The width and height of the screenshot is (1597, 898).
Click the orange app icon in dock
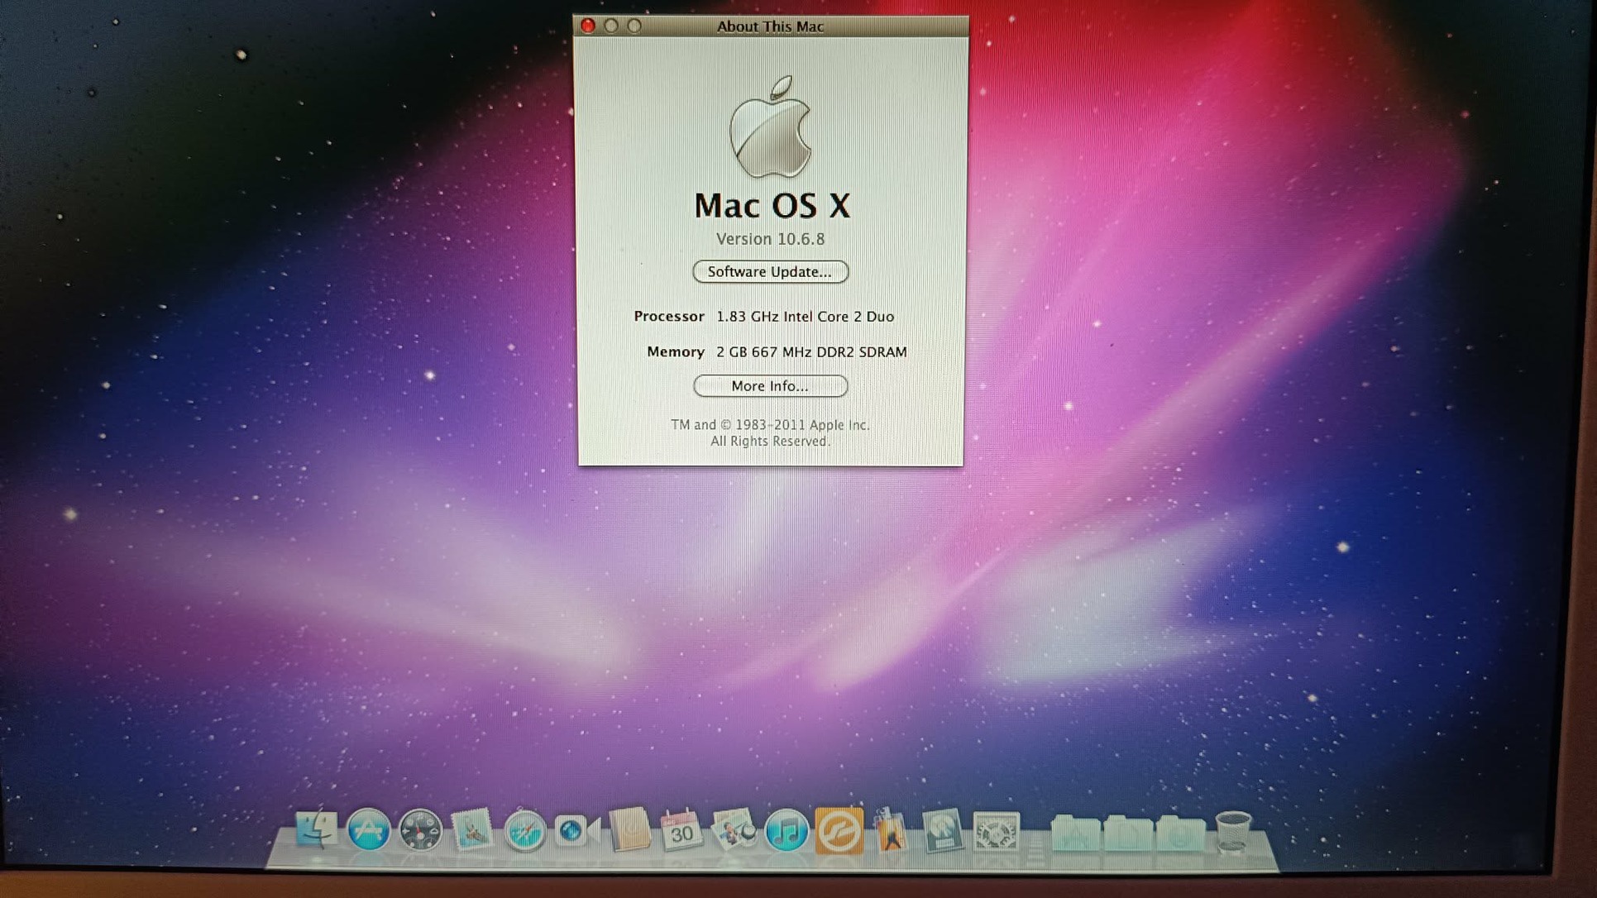tap(839, 831)
